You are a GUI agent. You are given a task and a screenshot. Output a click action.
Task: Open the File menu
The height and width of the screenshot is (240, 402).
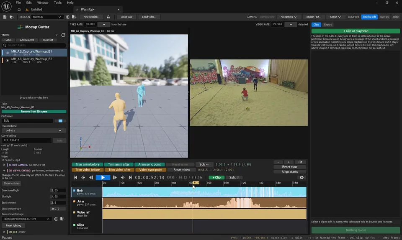point(18,3)
